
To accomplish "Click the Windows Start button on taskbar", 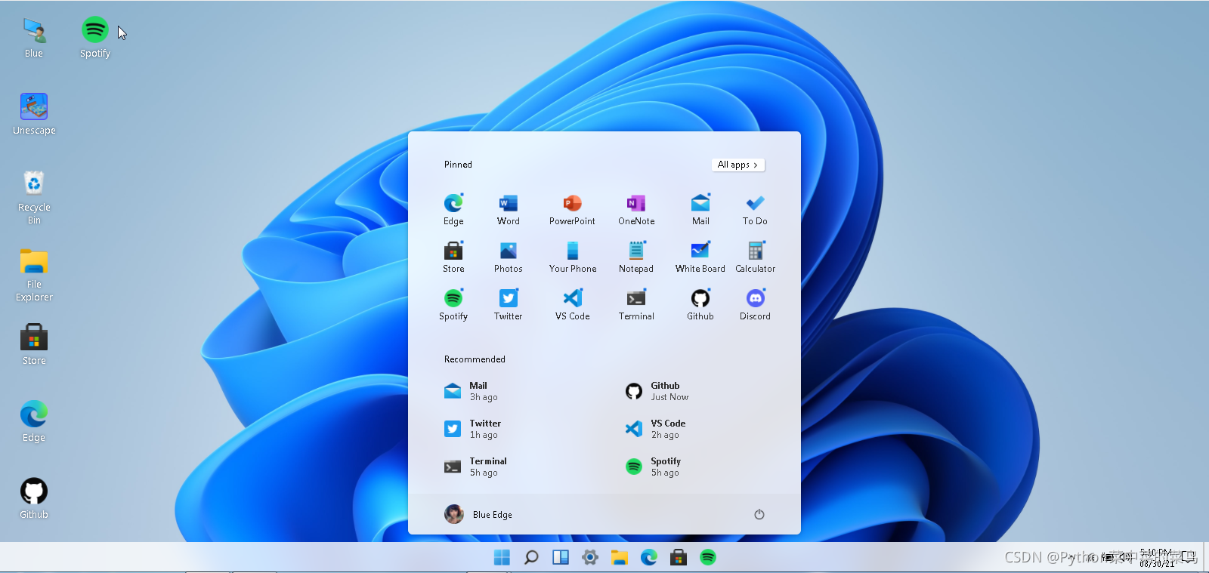I will pyautogui.click(x=502, y=557).
